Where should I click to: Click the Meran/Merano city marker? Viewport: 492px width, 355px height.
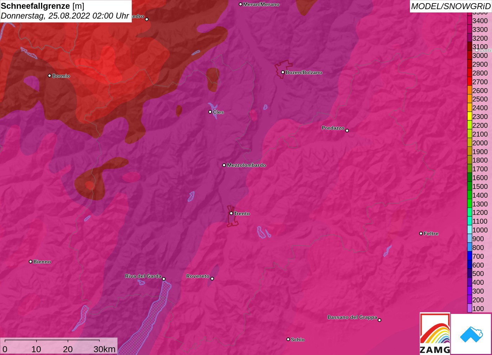(240, 4)
